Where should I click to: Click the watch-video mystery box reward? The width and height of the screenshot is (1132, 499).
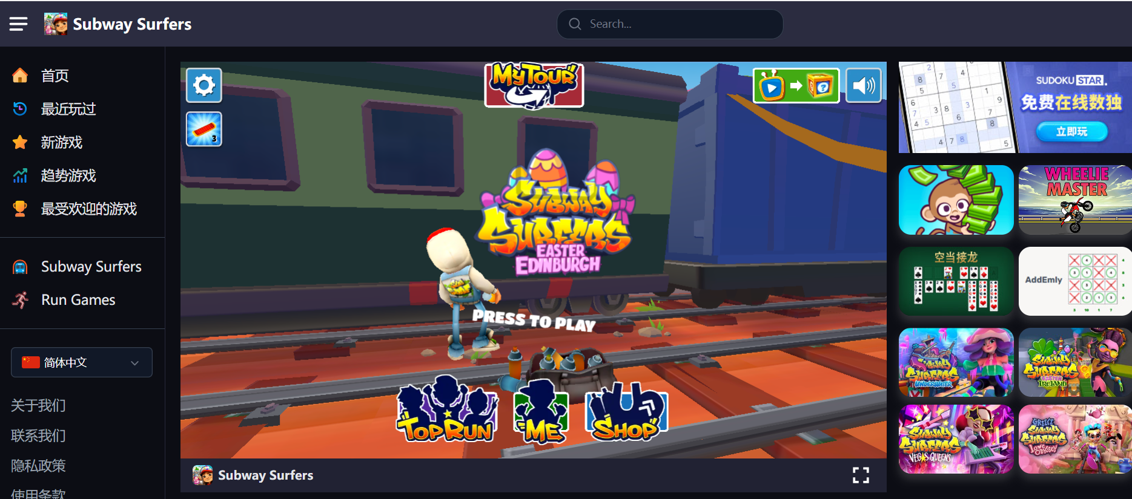(796, 85)
